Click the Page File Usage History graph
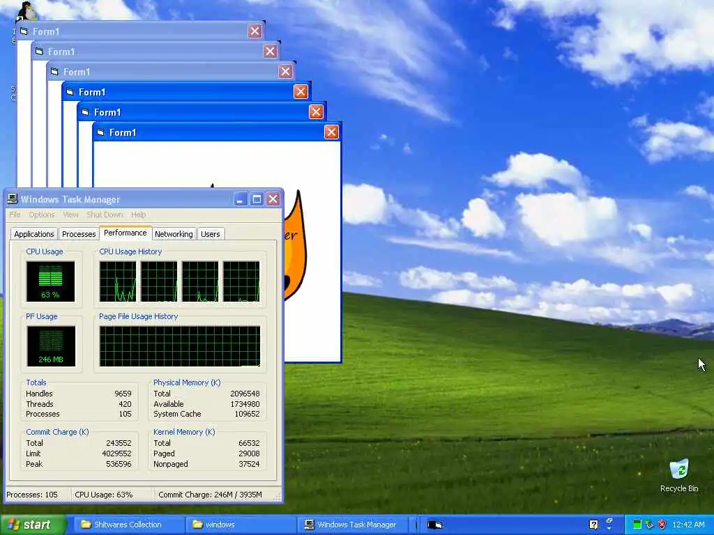This screenshot has height=535, width=714. pos(180,346)
